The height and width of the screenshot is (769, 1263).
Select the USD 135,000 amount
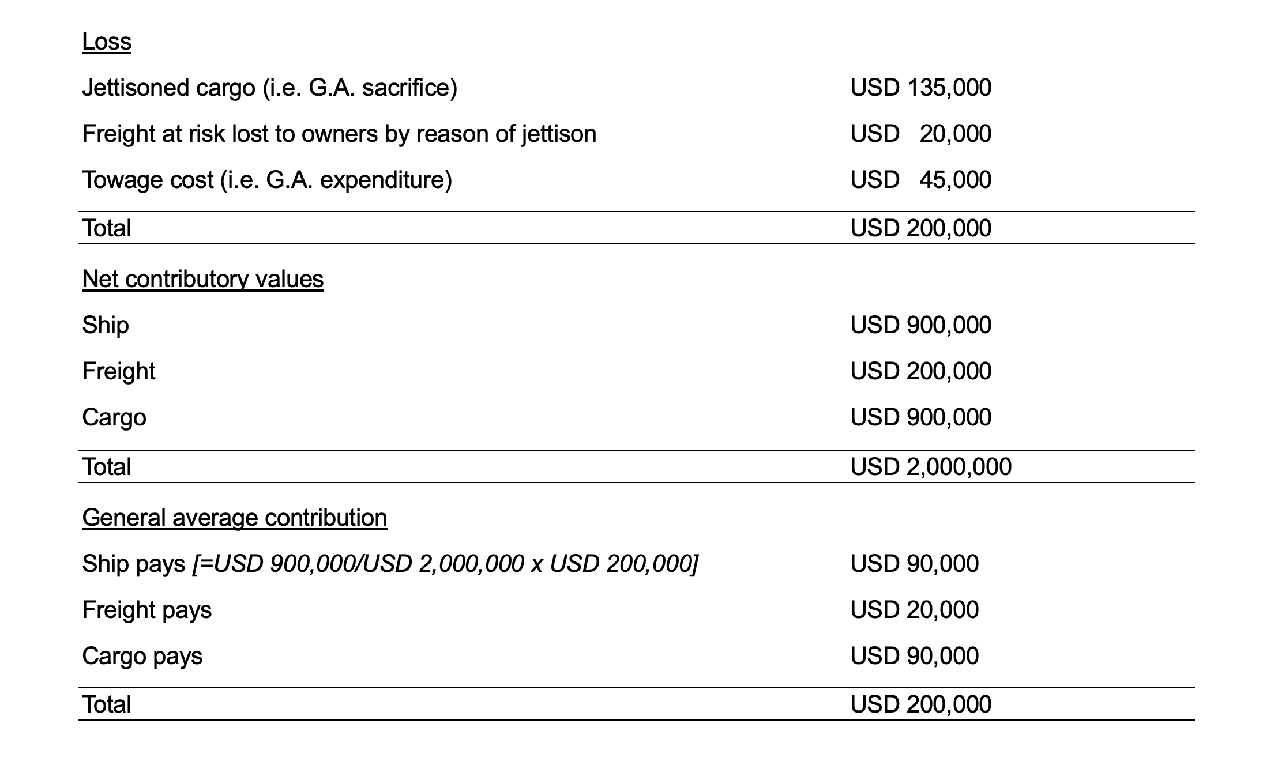pyautogui.click(x=921, y=88)
